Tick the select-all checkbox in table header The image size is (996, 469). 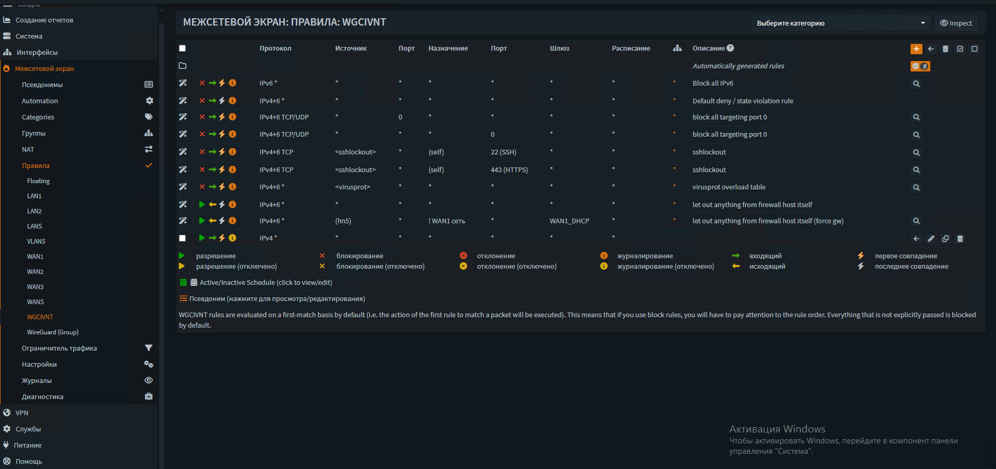click(183, 49)
